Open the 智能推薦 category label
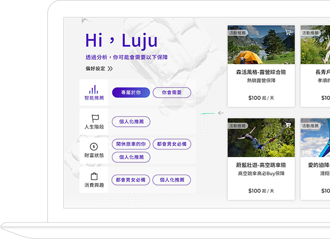The width and height of the screenshot is (330, 239). [x=94, y=98]
